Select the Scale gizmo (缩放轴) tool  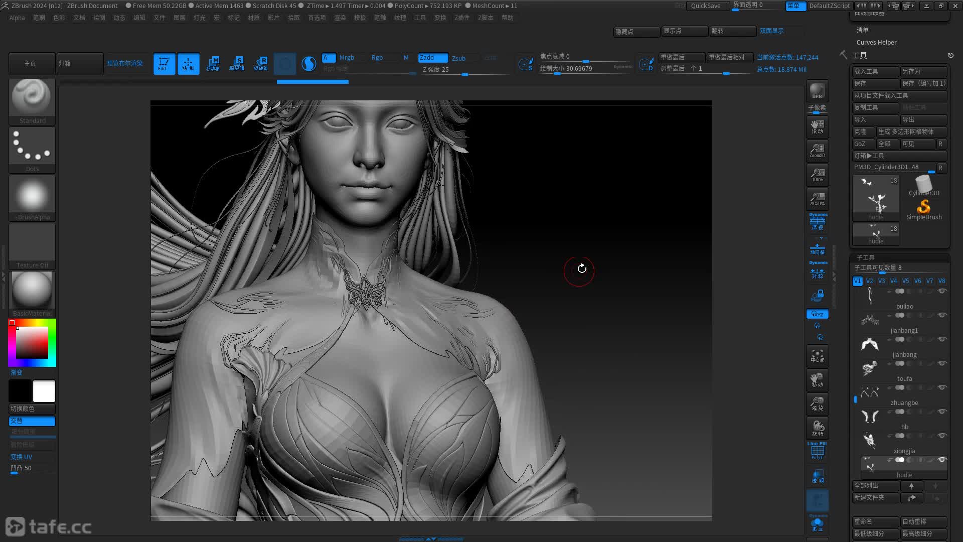click(237, 64)
